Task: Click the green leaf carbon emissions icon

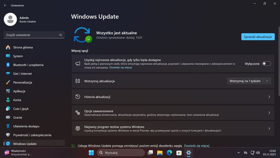Action: coord(73,146)
